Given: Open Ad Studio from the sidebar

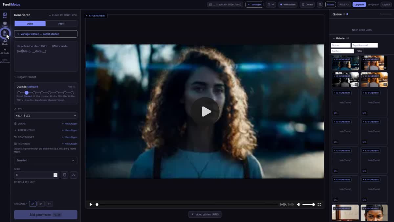Looking at the screenshot, I should point(5,51).
